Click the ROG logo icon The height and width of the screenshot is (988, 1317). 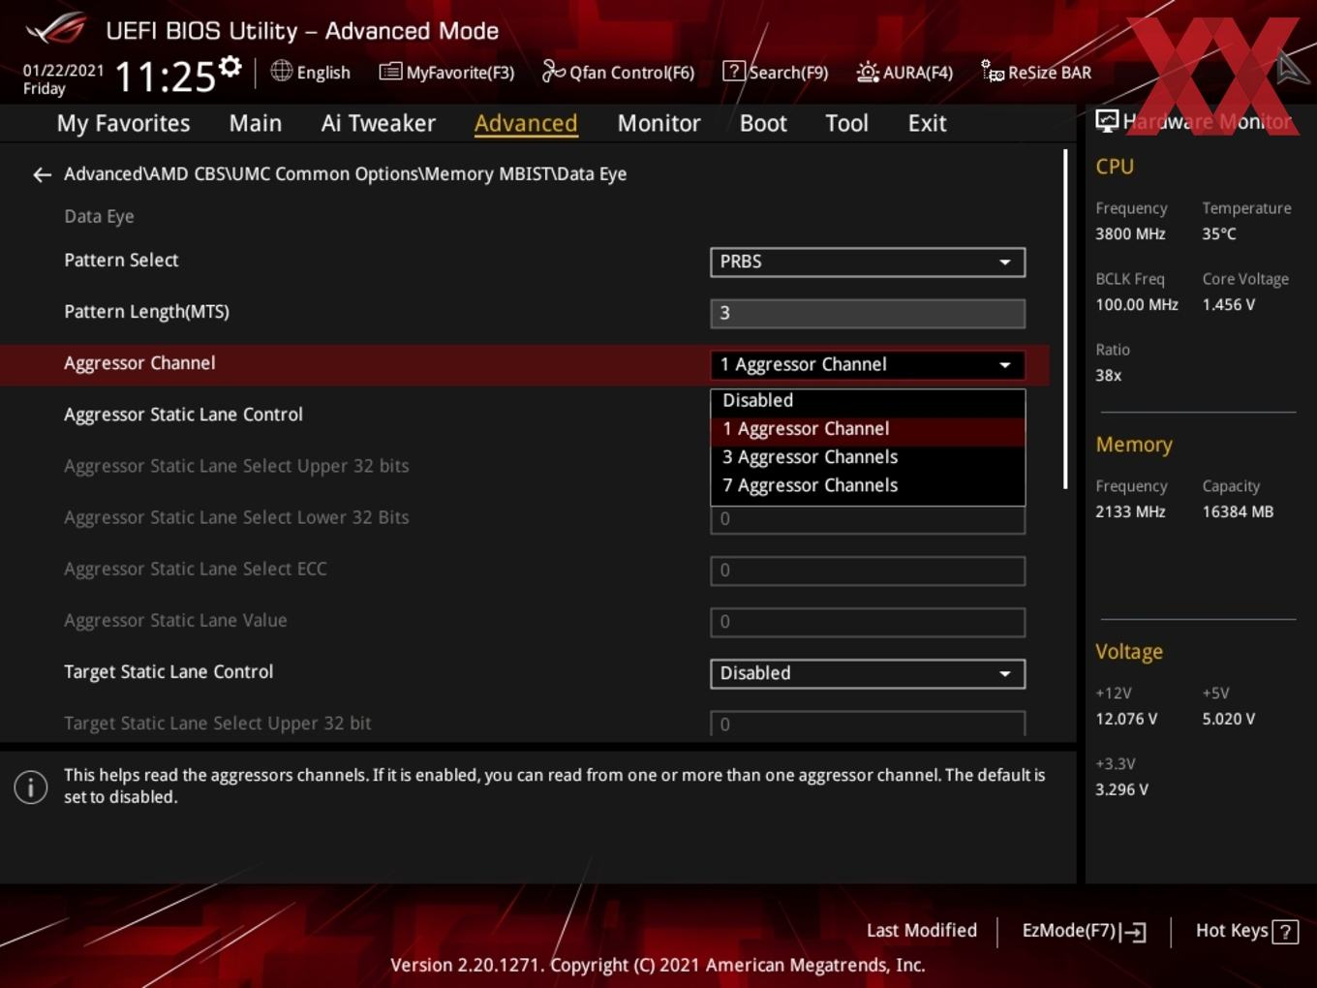coord(56,28)
